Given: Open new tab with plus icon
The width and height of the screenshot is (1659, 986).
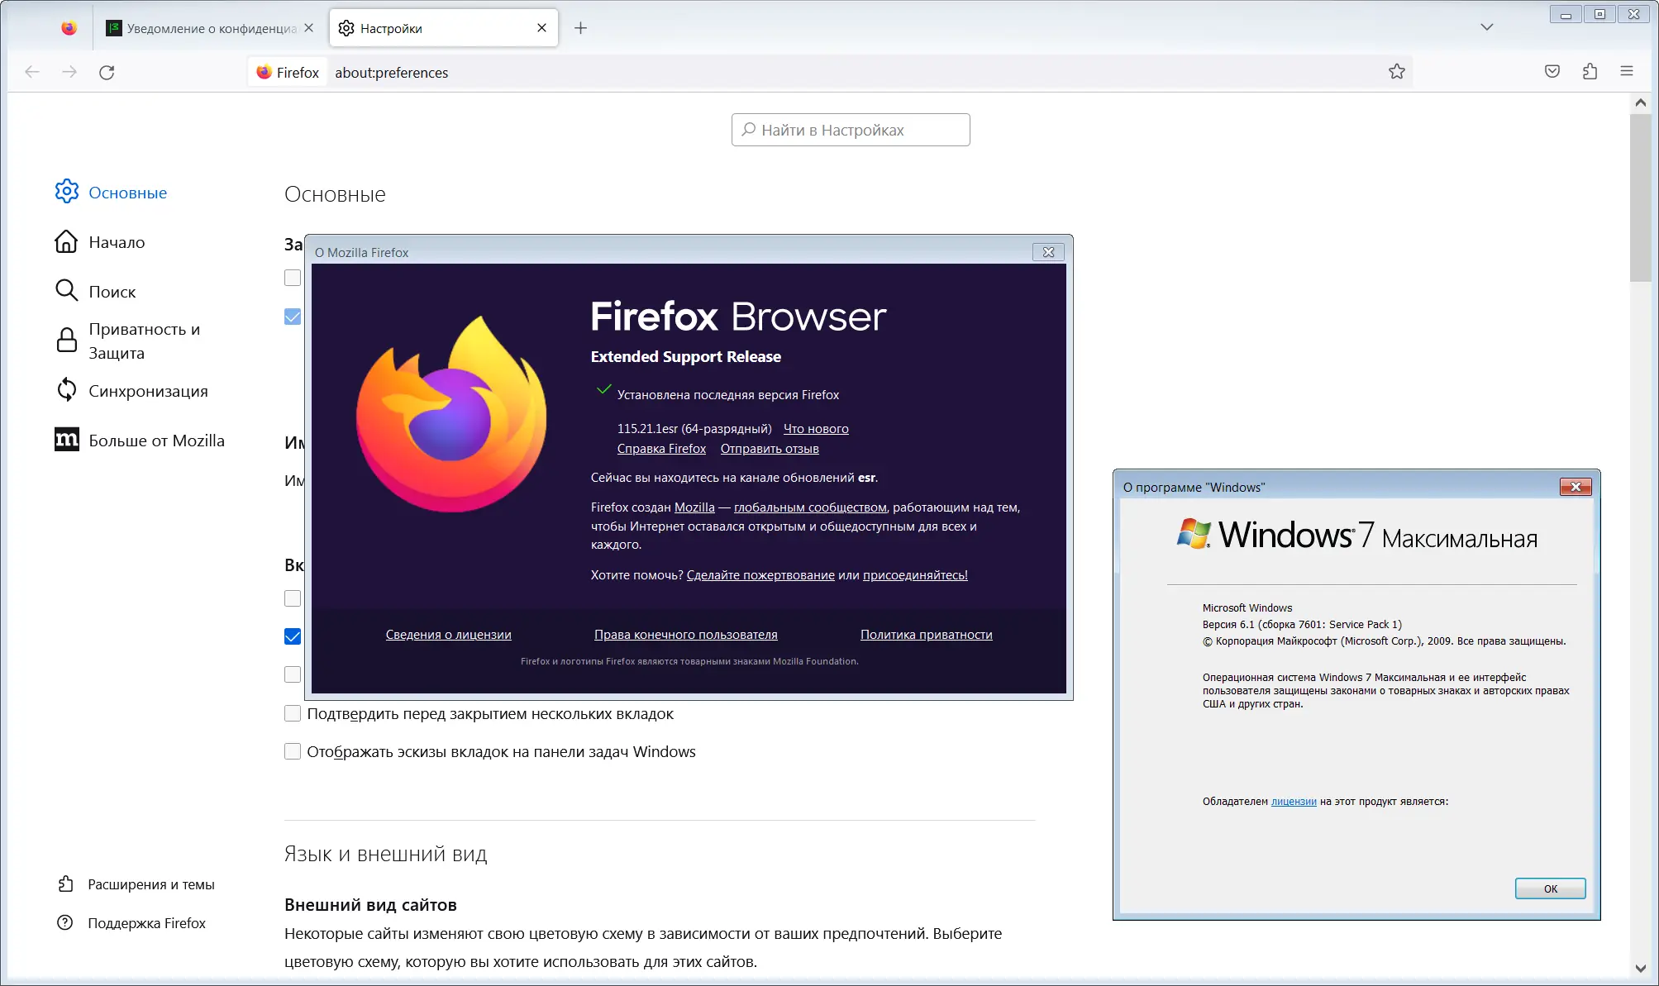Looking at the screenshot, I should coord(580,28).
